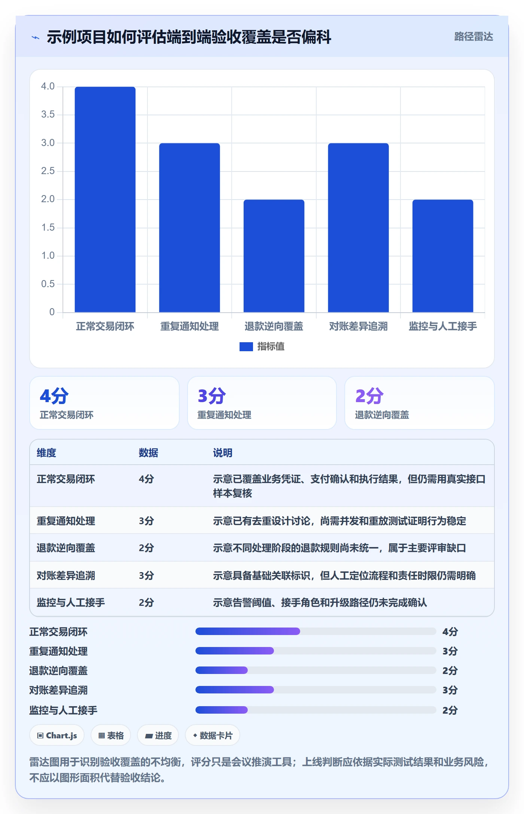The image size is (524, 814).
Task: Open the 3分 重复通知处理 data card
Action: coord(262,403)
